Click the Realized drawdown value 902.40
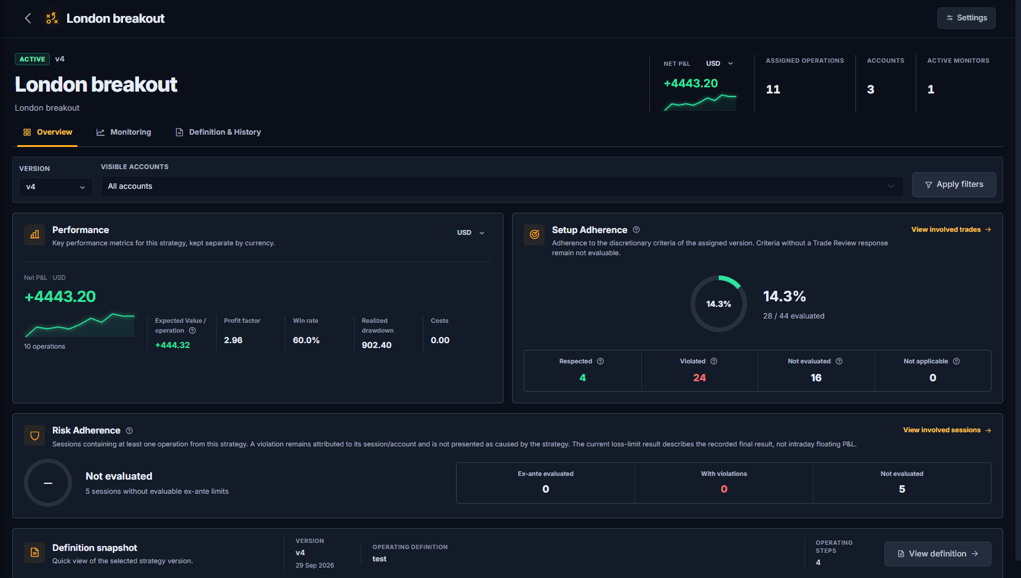Image resolution: width=1021 pixels, height=578 pixels. point(377,345)
